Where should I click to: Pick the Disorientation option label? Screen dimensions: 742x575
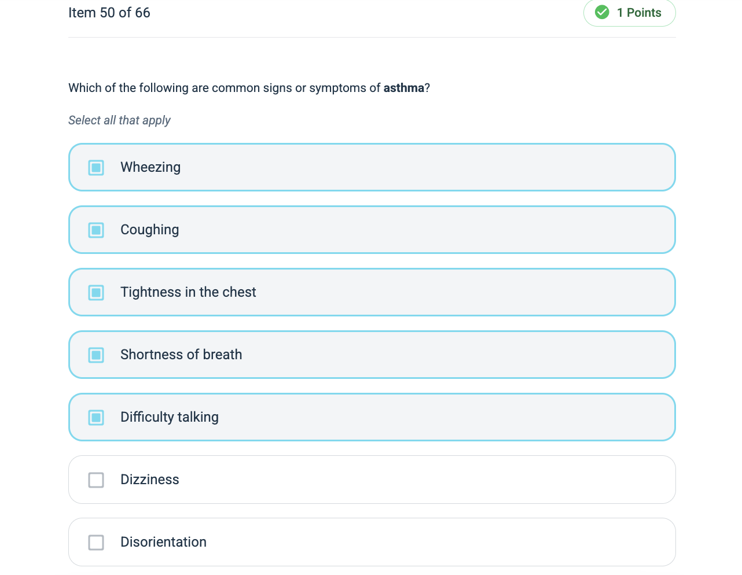click(163, 542)
